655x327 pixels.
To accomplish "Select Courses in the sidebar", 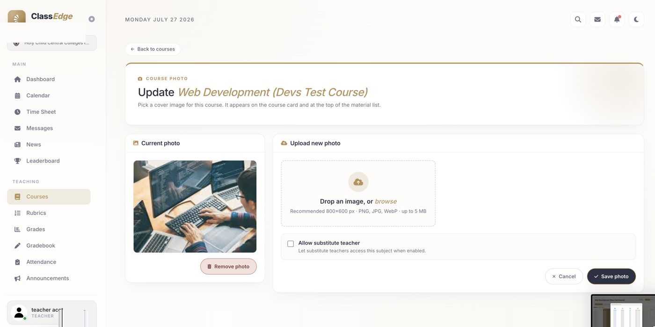I will pos(49,197).
